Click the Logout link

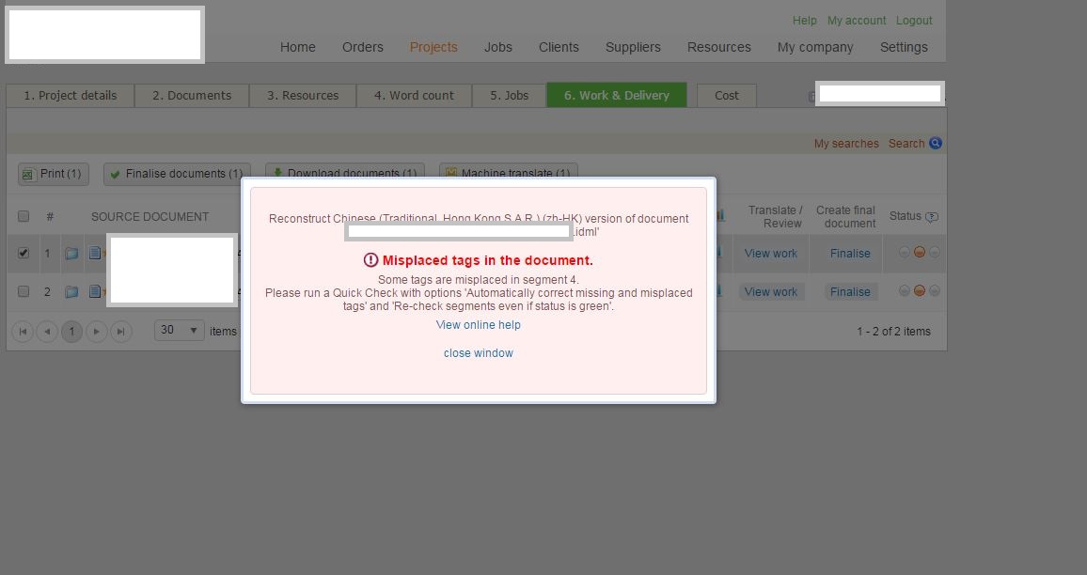pyautogui.click(x=914, y=21)
